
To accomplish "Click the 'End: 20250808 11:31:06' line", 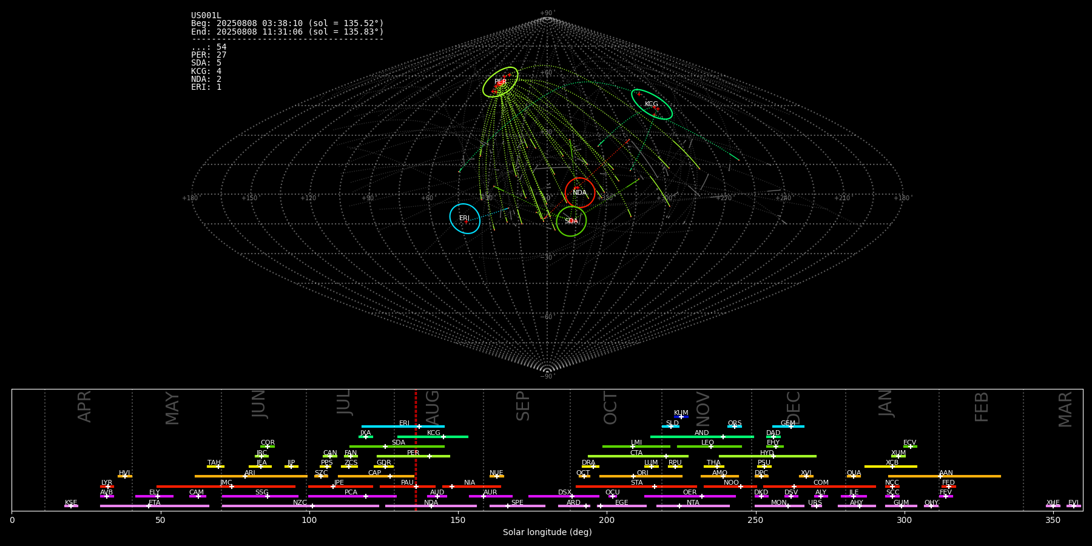I will 288,32.
